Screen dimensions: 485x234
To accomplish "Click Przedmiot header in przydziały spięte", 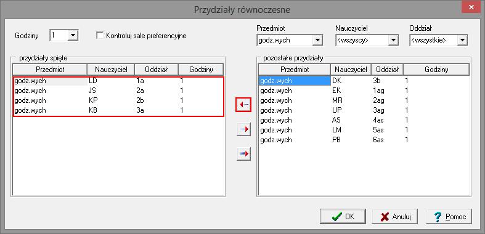I will (x=50, y=70).
